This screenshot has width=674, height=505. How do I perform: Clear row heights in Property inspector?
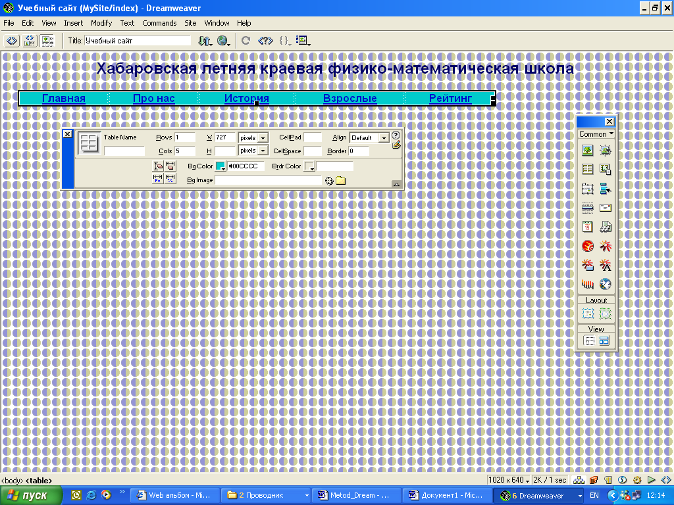click(x=158, y=166)
